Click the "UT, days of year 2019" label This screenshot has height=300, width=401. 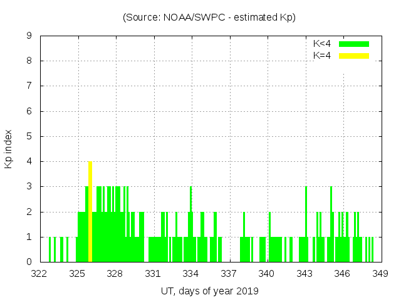pos(209,291)
